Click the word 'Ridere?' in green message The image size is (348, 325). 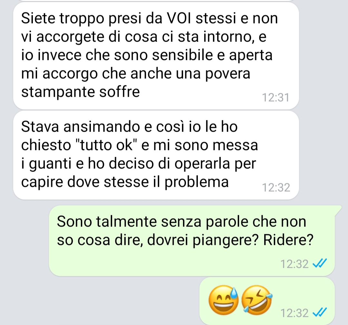point(288,240)
